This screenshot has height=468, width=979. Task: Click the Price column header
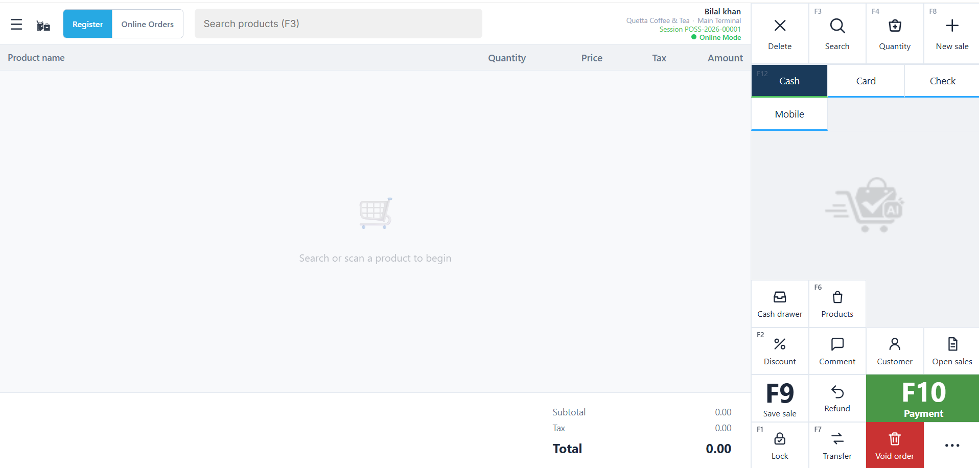point(592,58)
